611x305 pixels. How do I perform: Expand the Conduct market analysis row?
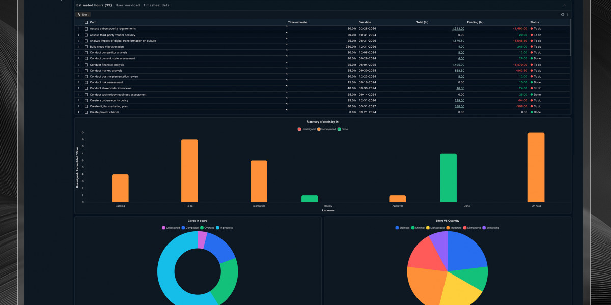79,71
